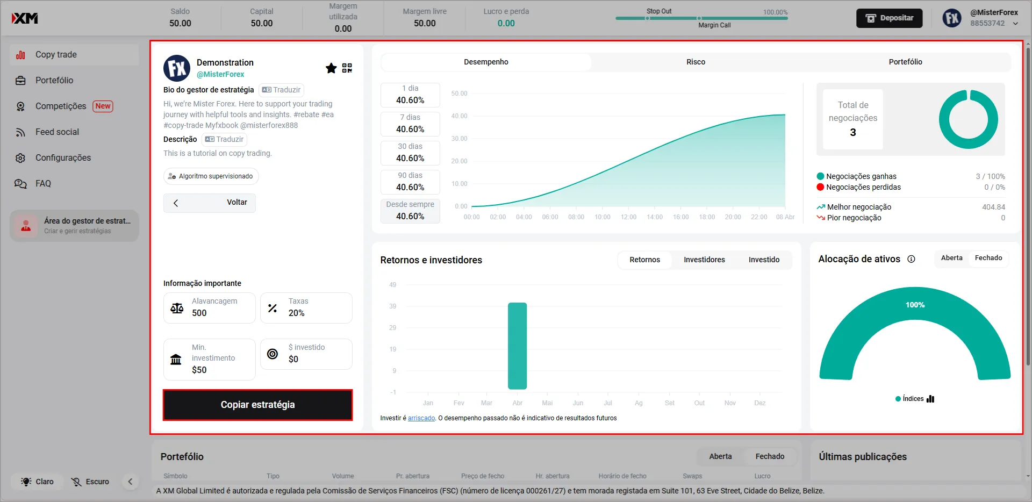Open Feed social in sidebar
1032x502 pixels.
(x=57, y=132)
